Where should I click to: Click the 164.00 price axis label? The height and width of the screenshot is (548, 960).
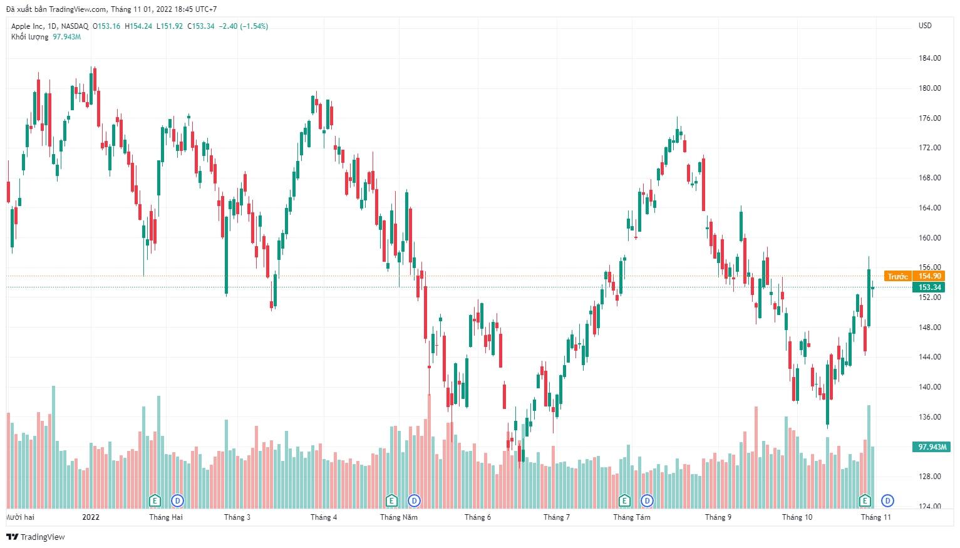pyautogui.click(x=929, y=208)
